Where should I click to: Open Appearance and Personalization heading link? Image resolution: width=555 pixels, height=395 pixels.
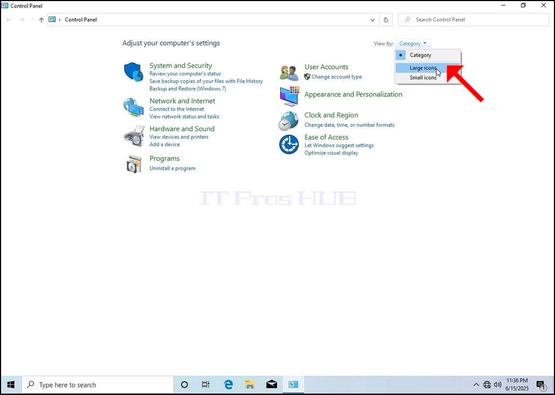pyautogui.click(x=353, y=94)
